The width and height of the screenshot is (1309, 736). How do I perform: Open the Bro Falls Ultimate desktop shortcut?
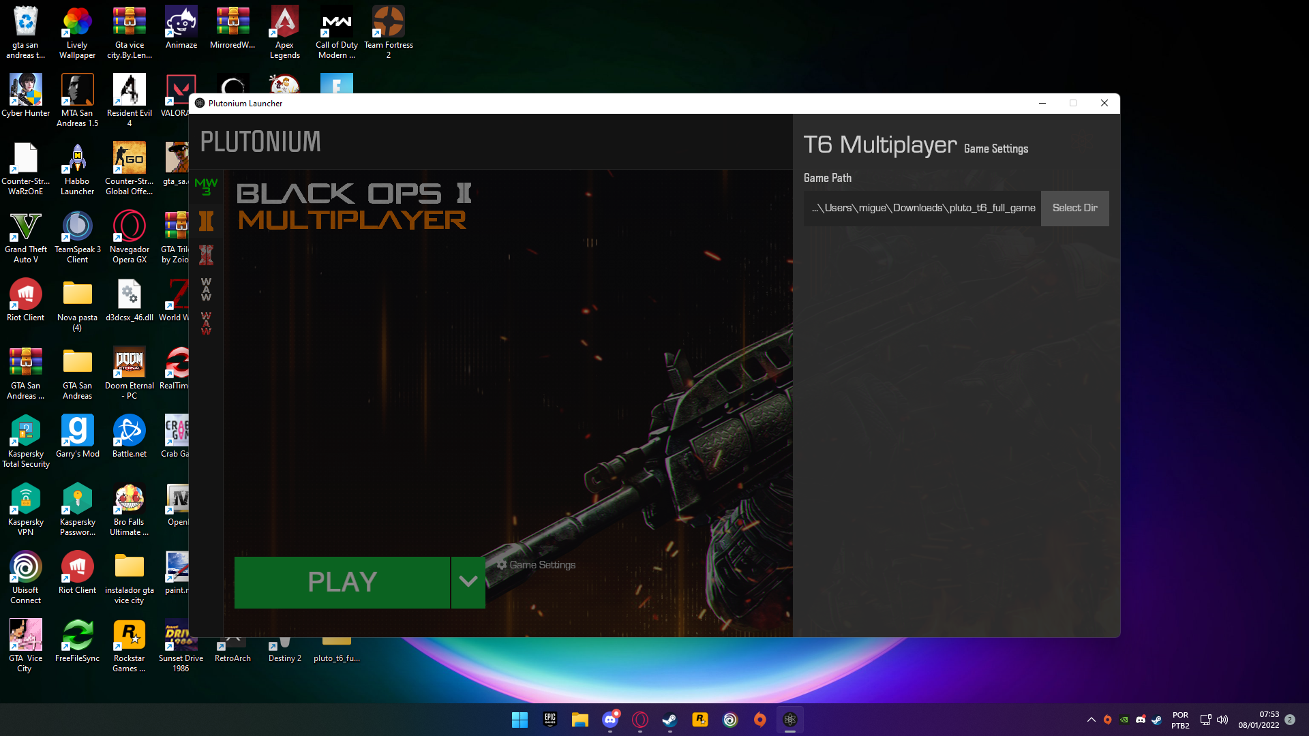130,509
